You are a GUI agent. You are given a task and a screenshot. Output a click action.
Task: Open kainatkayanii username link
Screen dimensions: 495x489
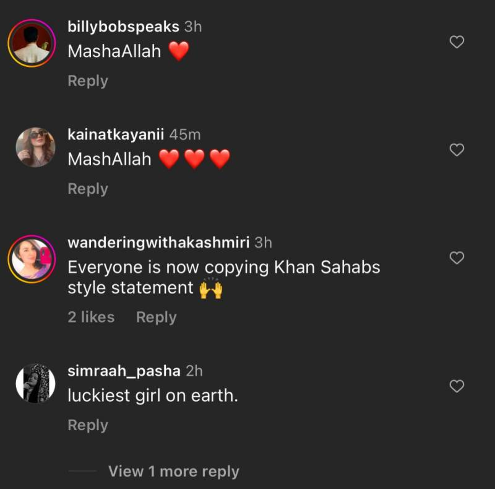(x=116, y=134)
